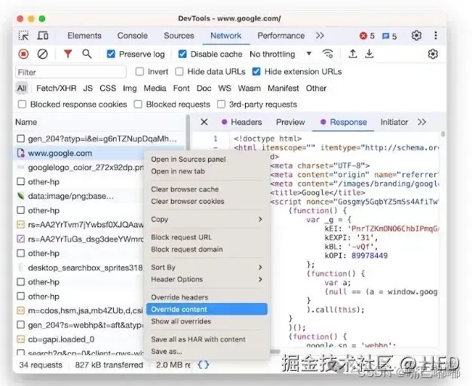The width and height of the screenshot is (472, 386).
Task: Click the Name column header
Action: (100, 122)
